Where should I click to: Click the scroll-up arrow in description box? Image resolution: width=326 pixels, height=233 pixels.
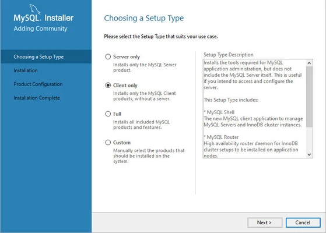point(309,63)
